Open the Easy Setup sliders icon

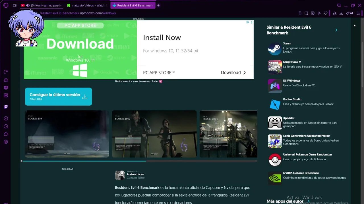[358, 13]
